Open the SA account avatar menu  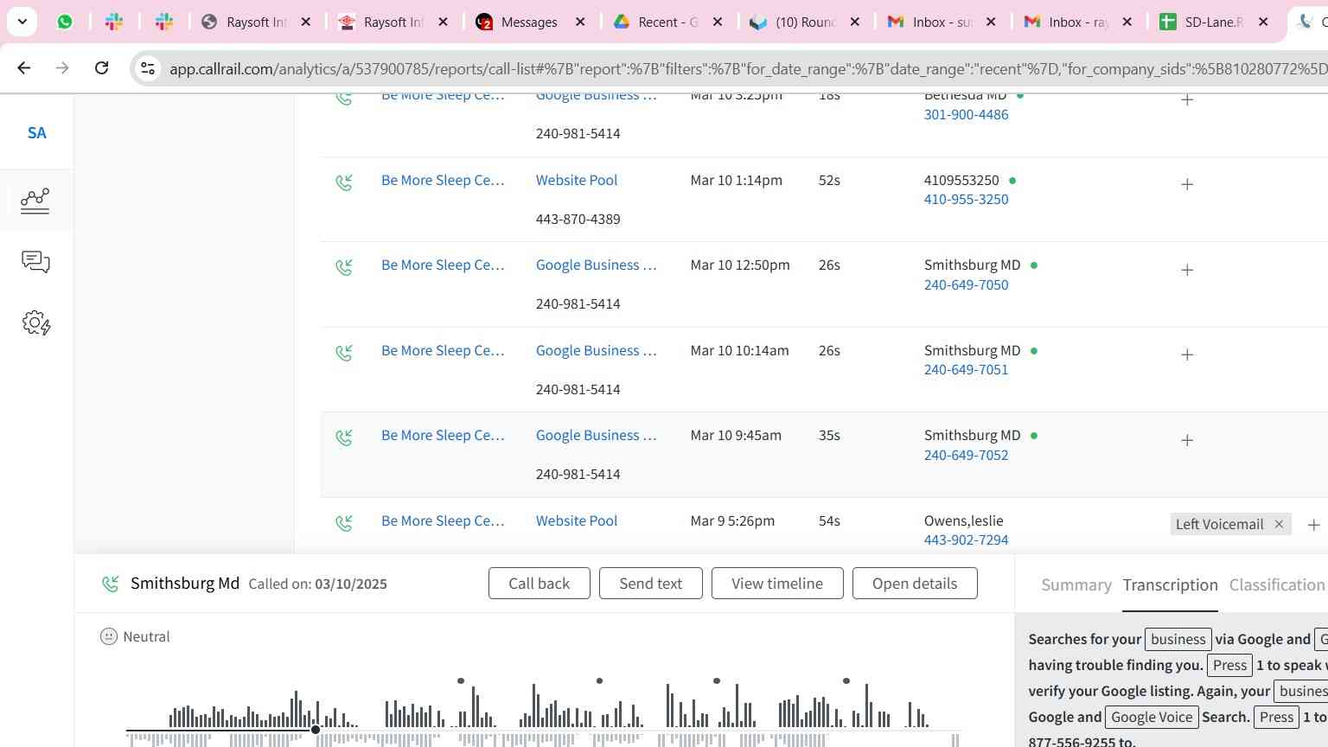[x=36, y=133]
